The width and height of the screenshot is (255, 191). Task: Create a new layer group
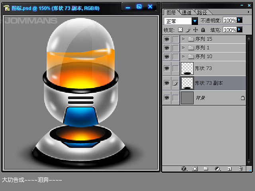coord(206,169)
